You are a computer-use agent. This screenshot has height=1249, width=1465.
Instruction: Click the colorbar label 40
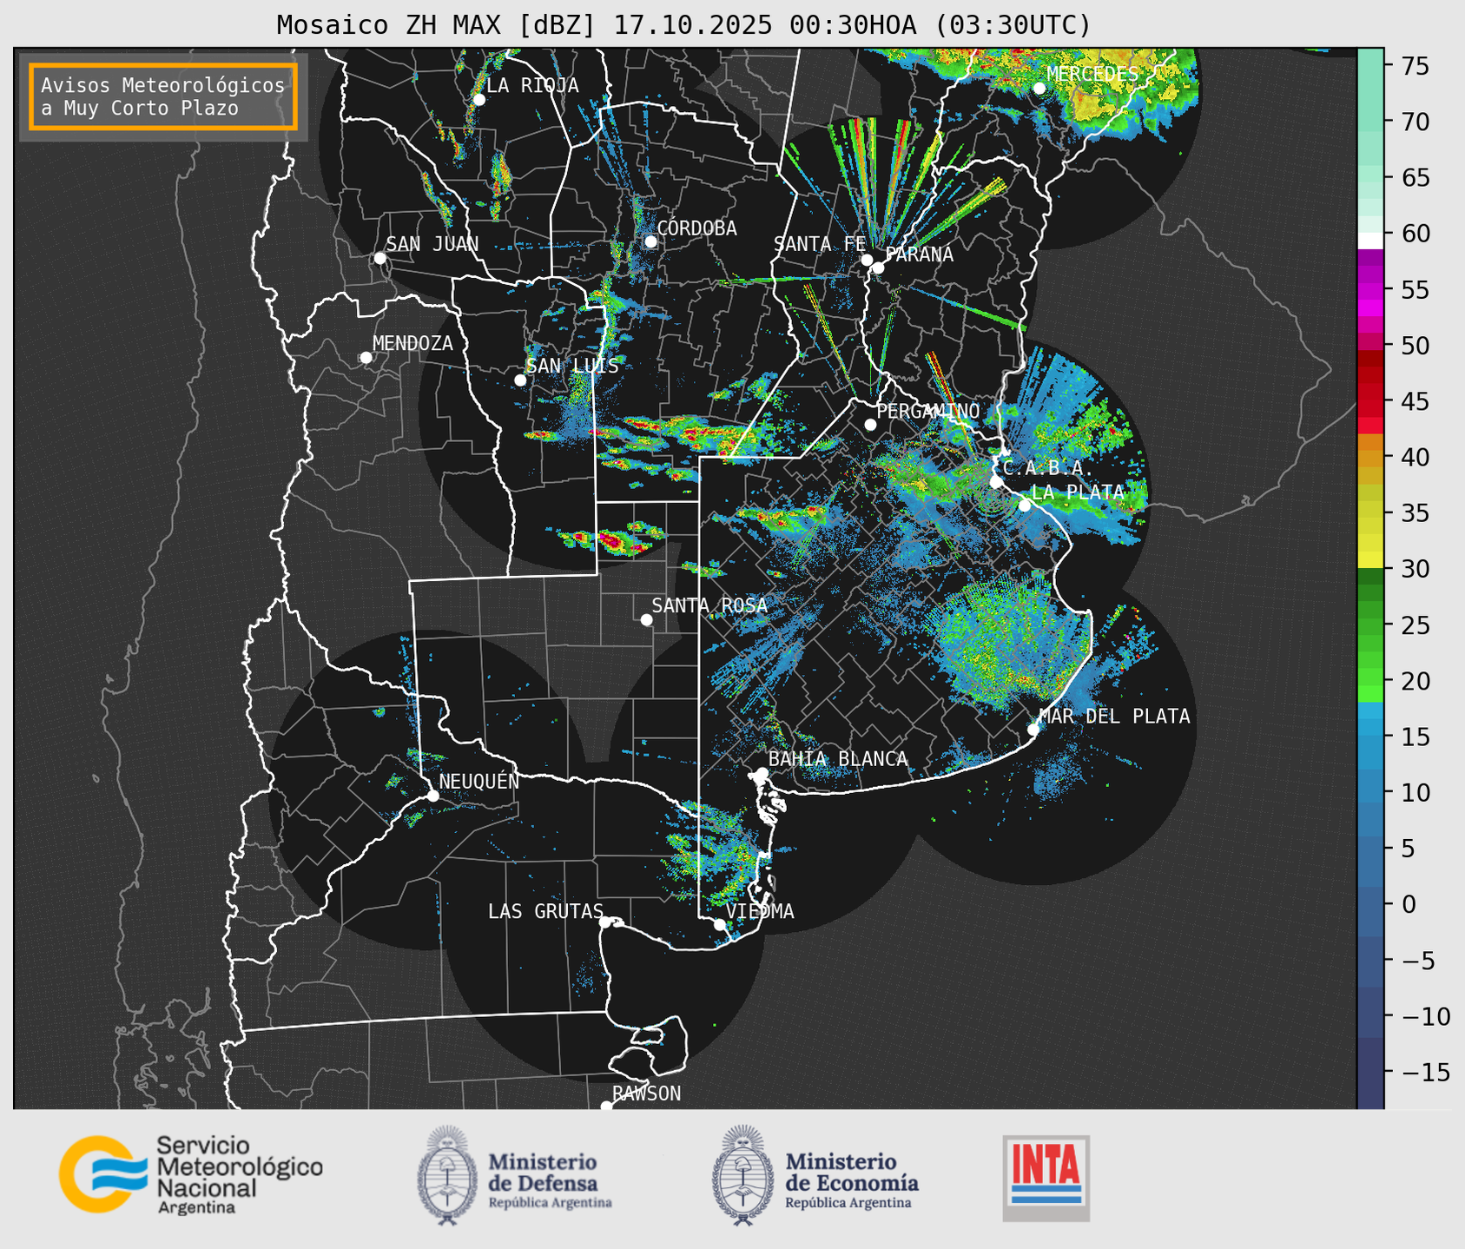click(x=1415, y=457)
